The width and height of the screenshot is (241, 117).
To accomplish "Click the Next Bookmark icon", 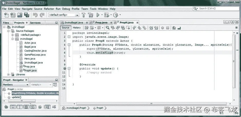I will click(x=140, y=28).
